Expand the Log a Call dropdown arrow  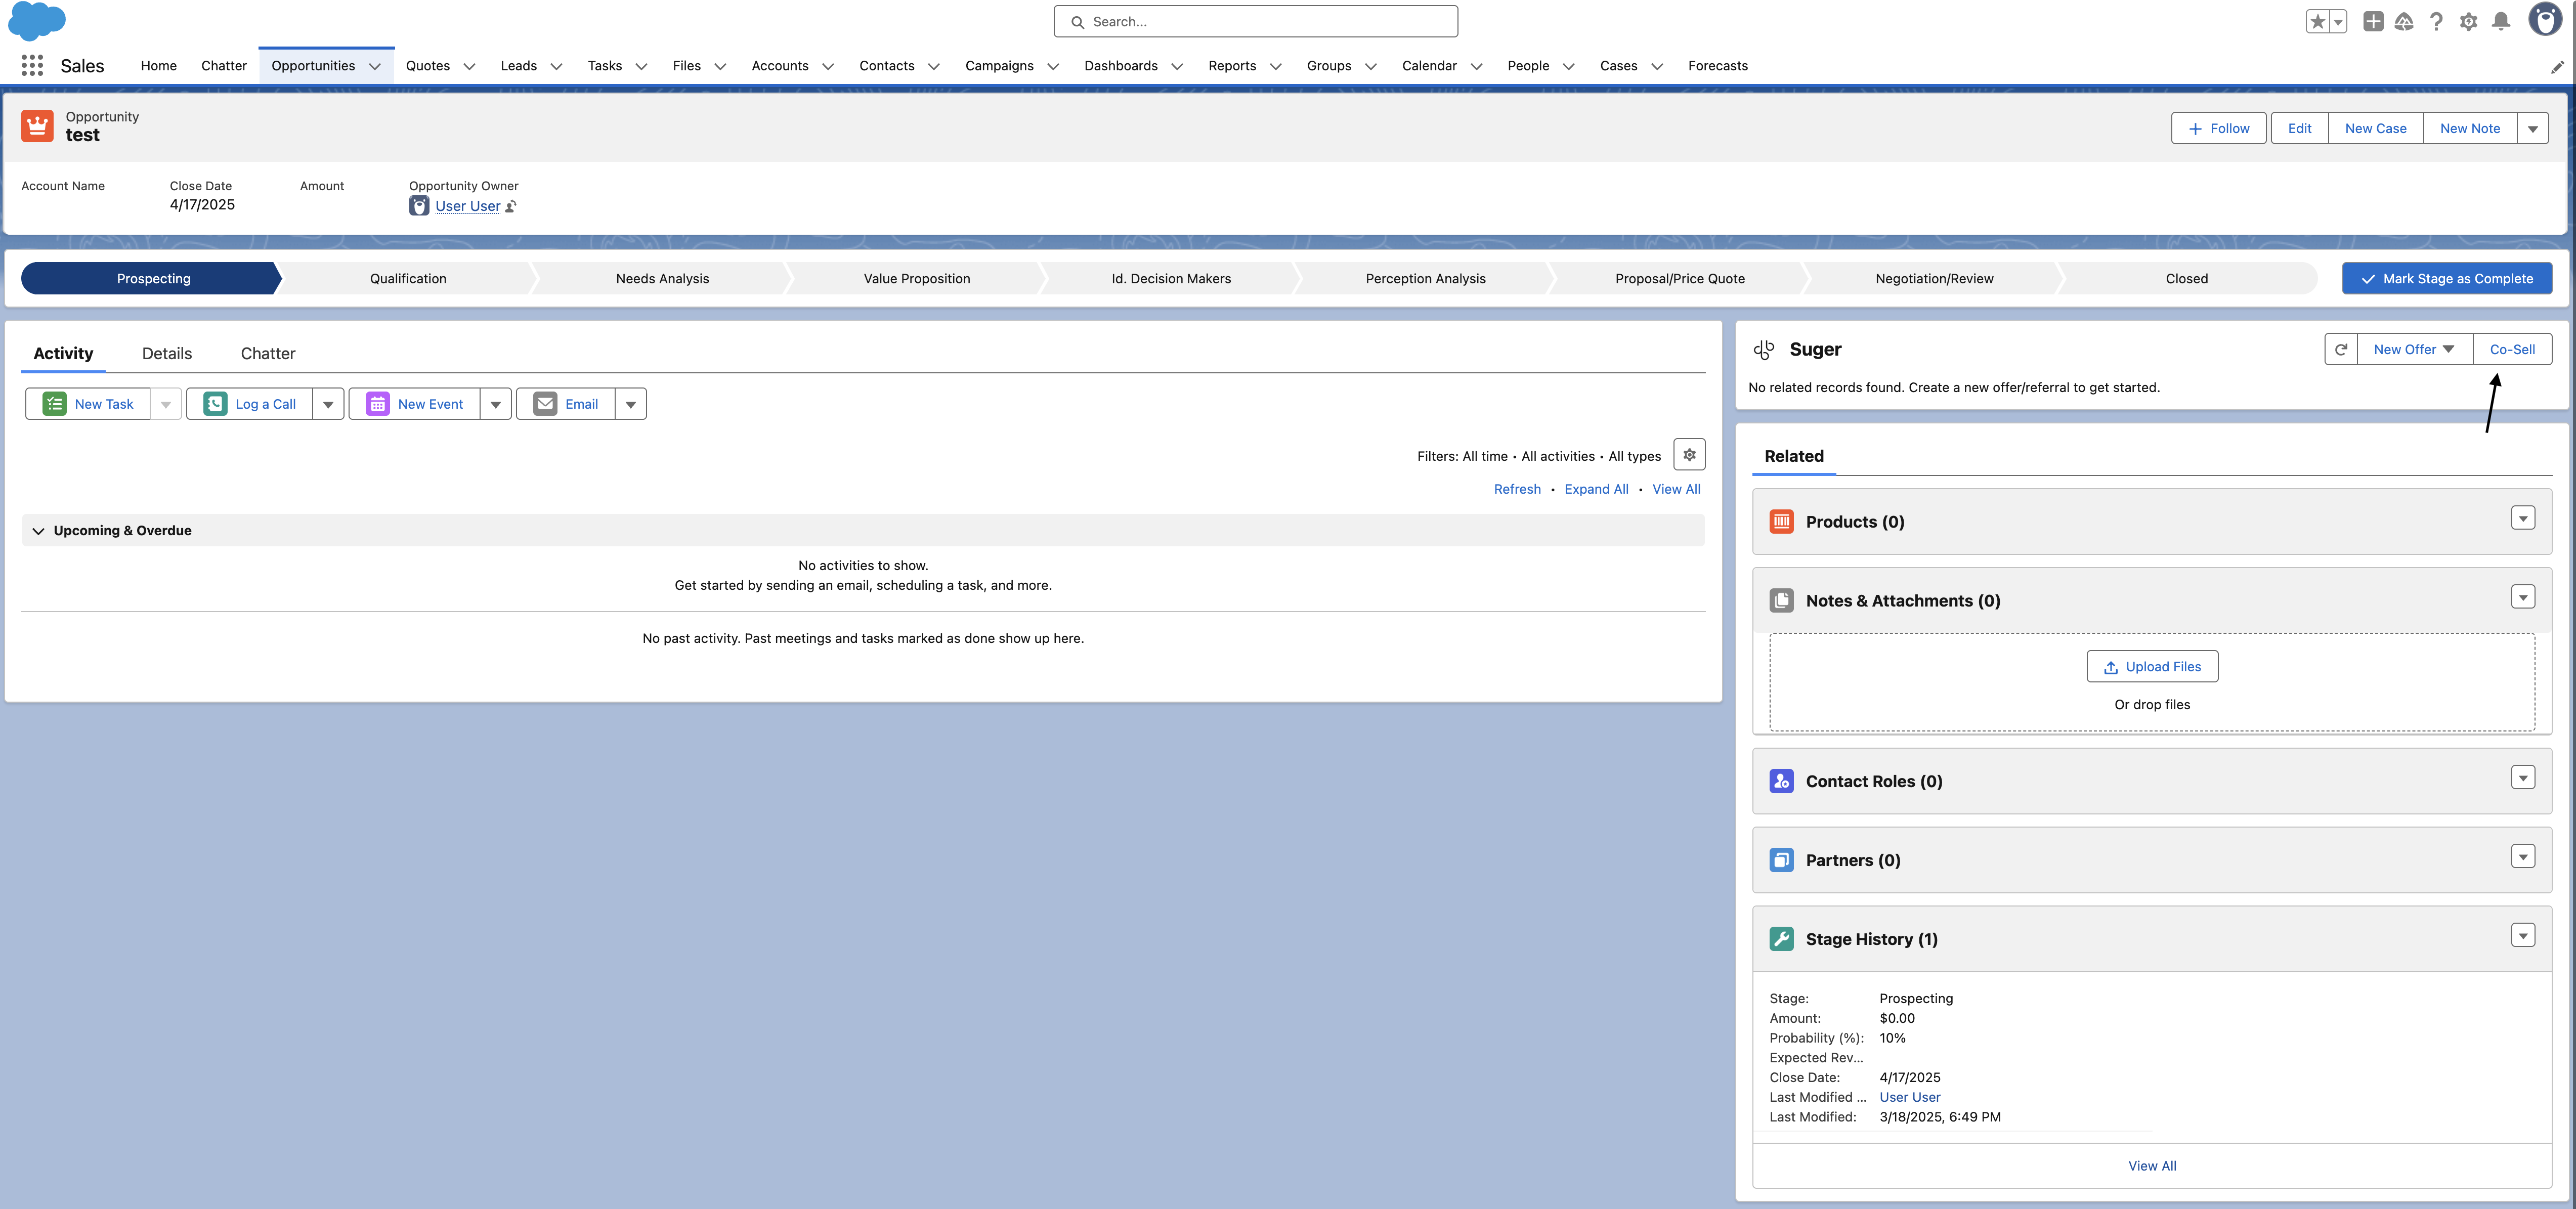click(x=328, y=404)
